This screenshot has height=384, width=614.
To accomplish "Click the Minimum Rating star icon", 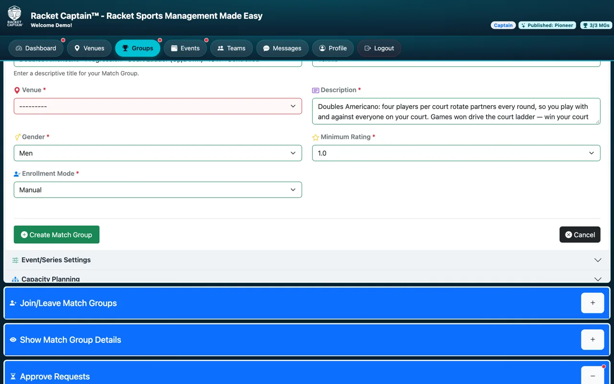I will (316, 137).
